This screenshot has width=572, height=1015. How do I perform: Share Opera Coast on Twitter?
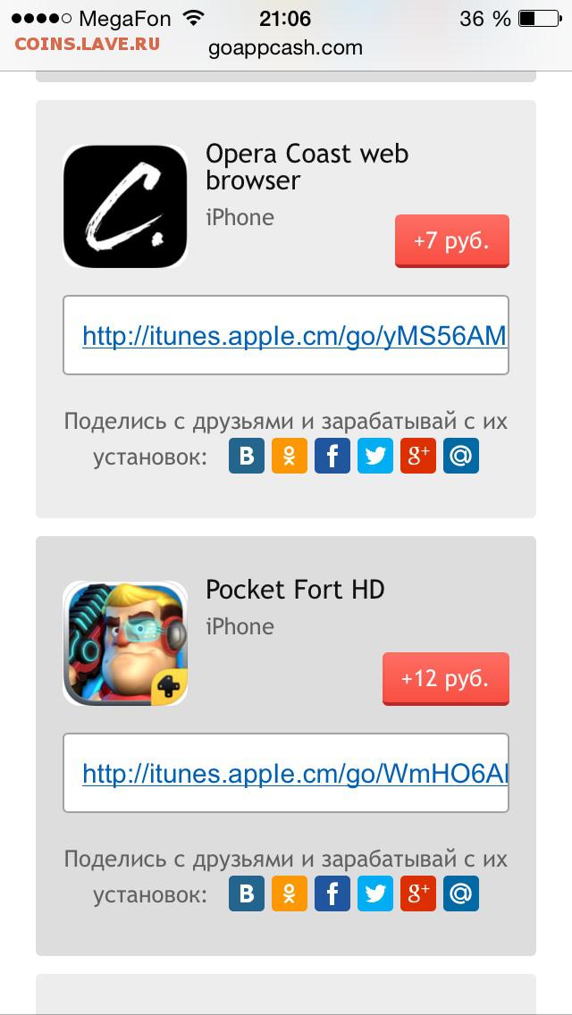[x=375, y=456]
